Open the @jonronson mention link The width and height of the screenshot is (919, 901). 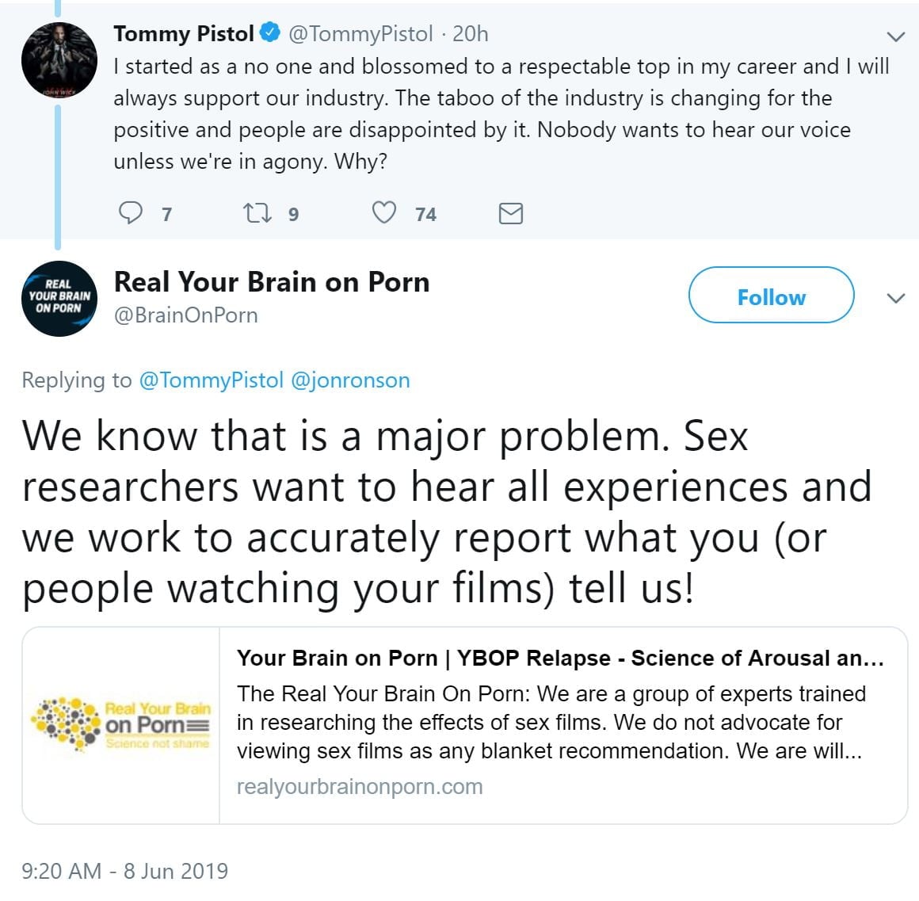tap(350, 380)
